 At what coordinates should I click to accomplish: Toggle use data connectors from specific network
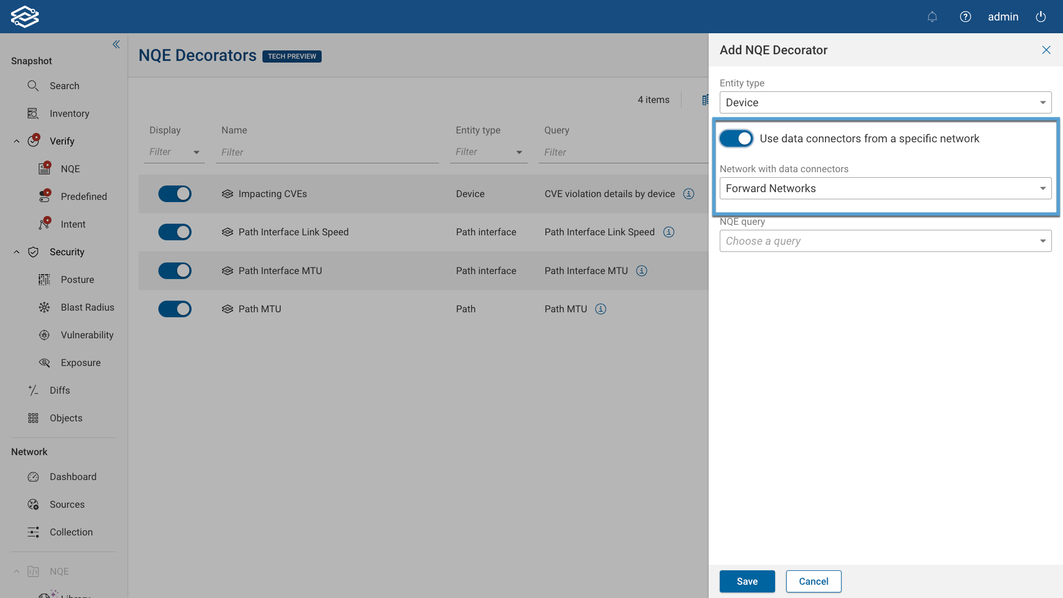click(736, 138)
